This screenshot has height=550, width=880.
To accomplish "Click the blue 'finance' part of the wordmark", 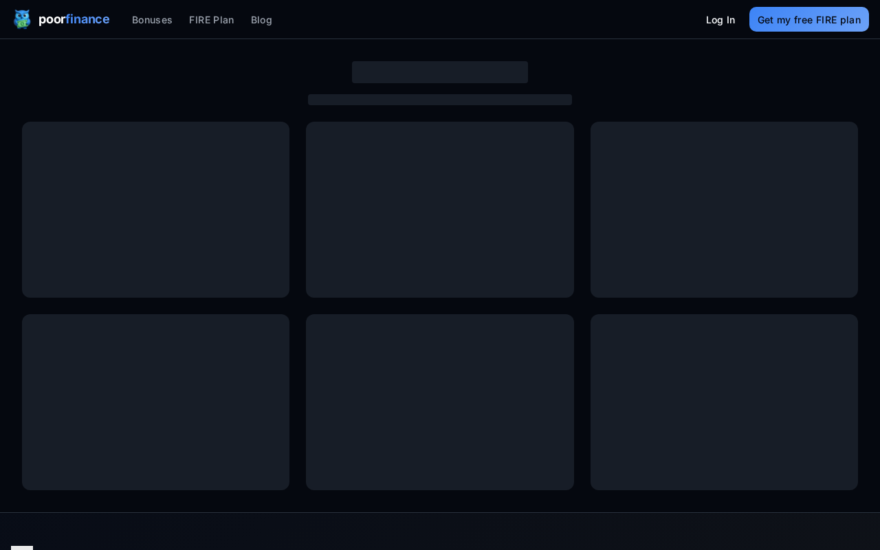I will tap(87, 19).
